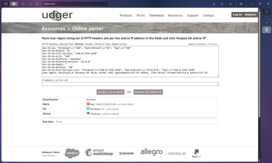
Task: Add a new tab with the plus icon
Action: point(267,22)
